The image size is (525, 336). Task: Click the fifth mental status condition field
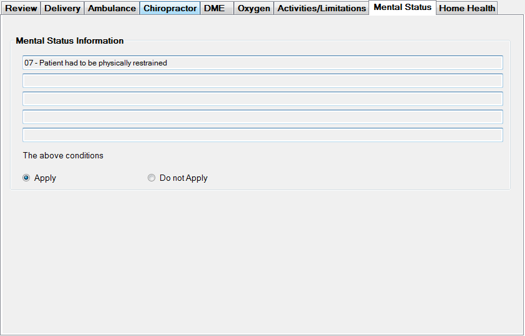coord(262,135)
